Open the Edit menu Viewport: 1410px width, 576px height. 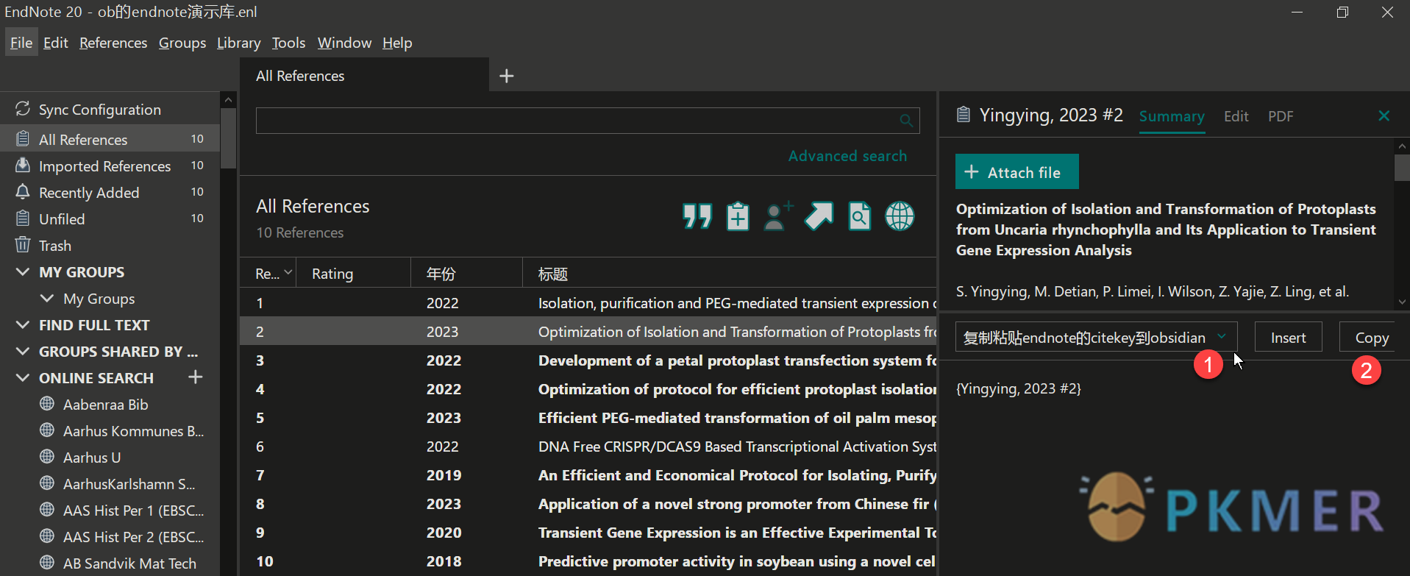click(55, 43)
